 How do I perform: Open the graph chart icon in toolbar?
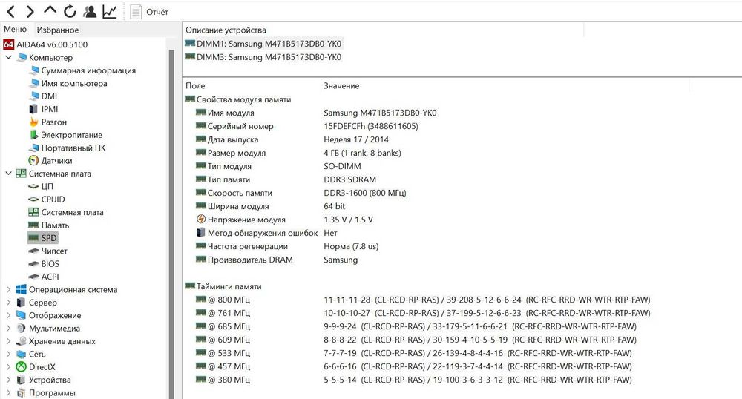[x=109, y=11]
